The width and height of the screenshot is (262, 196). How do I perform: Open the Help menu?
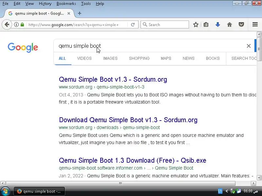pyautogui.click(x=100, y=4)
